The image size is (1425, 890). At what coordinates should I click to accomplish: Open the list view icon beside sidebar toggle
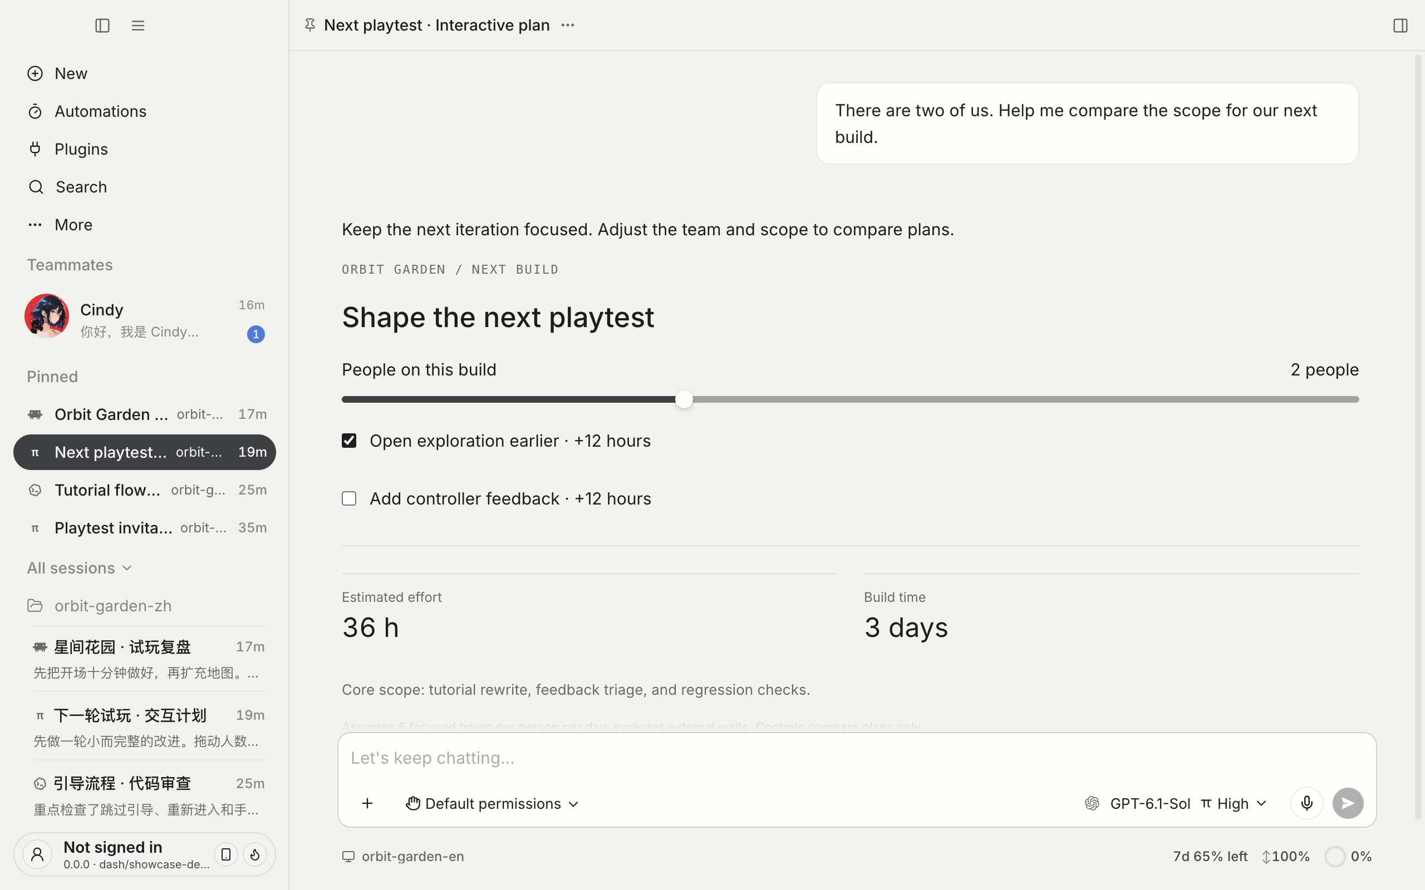click(138, 26)
